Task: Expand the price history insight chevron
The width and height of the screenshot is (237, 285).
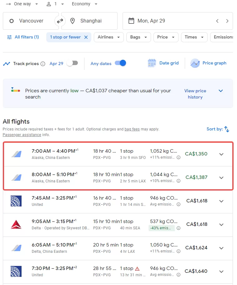Action: pyautogui.click(x=221, y=91)
